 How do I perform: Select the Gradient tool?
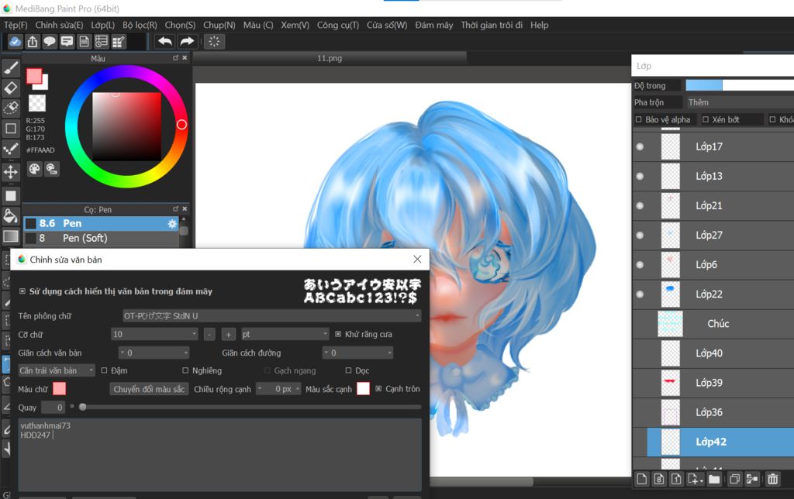(x=11, y=236)
